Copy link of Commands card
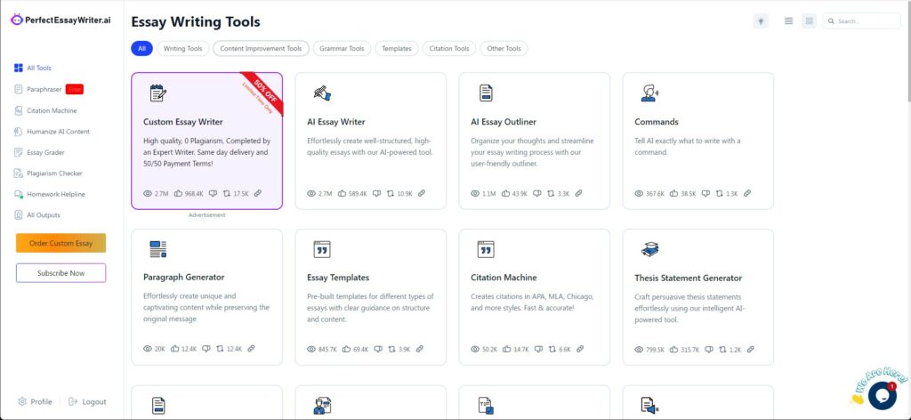 pos(747,193)
